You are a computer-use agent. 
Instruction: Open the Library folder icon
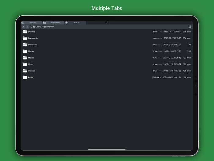(25, 51)
